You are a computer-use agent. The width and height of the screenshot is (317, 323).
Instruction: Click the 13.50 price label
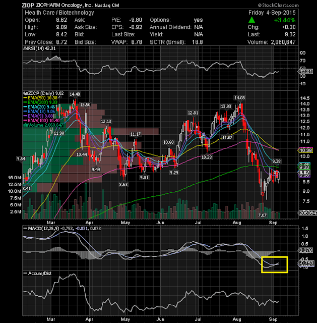pos(85,104)
